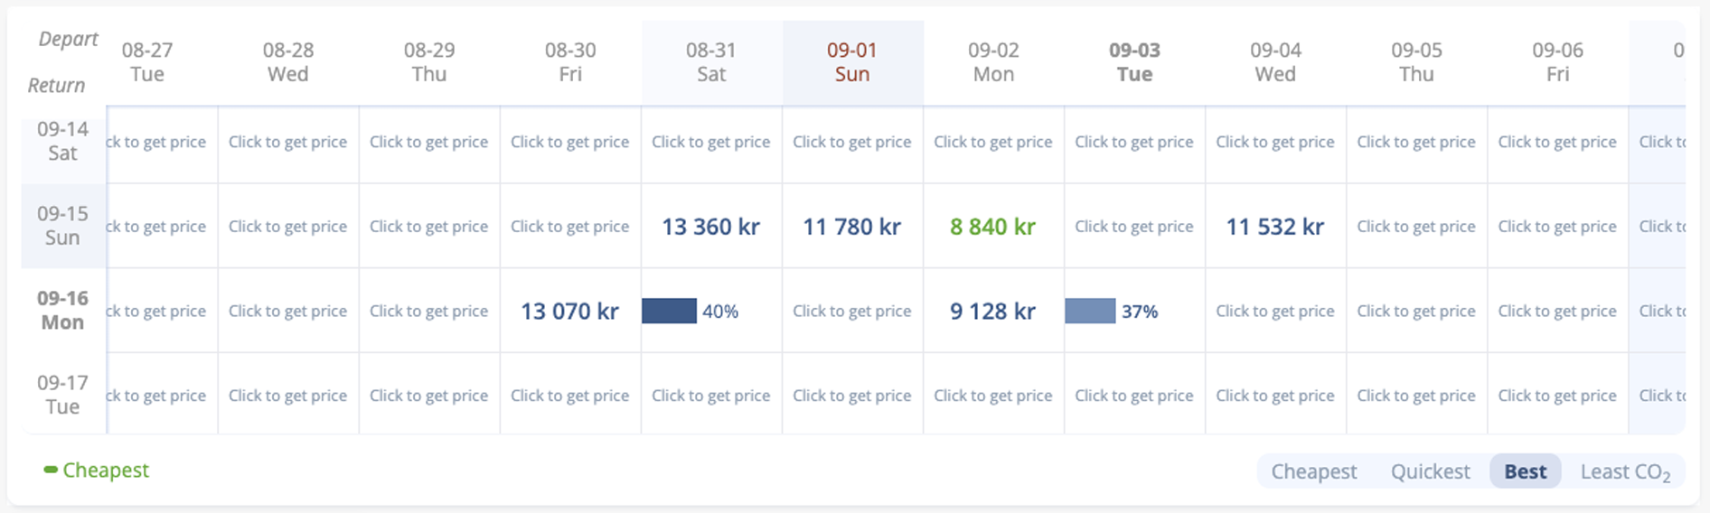Get price for 09-06 depart, 09-17 return
This screenshot has width=1710, height=513.
click(1556, 396)
